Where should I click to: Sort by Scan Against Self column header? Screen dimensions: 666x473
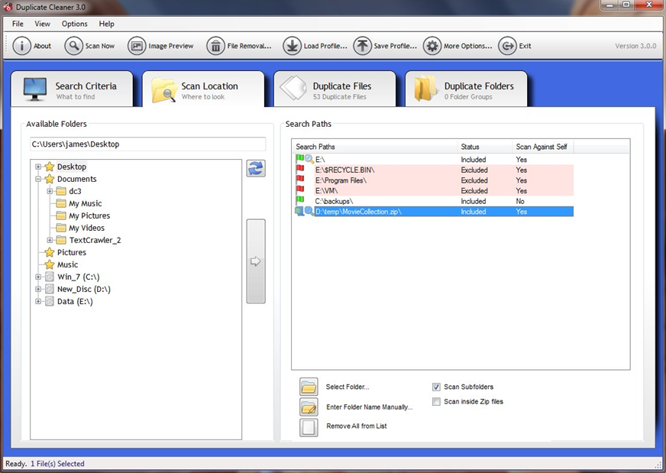543,147
